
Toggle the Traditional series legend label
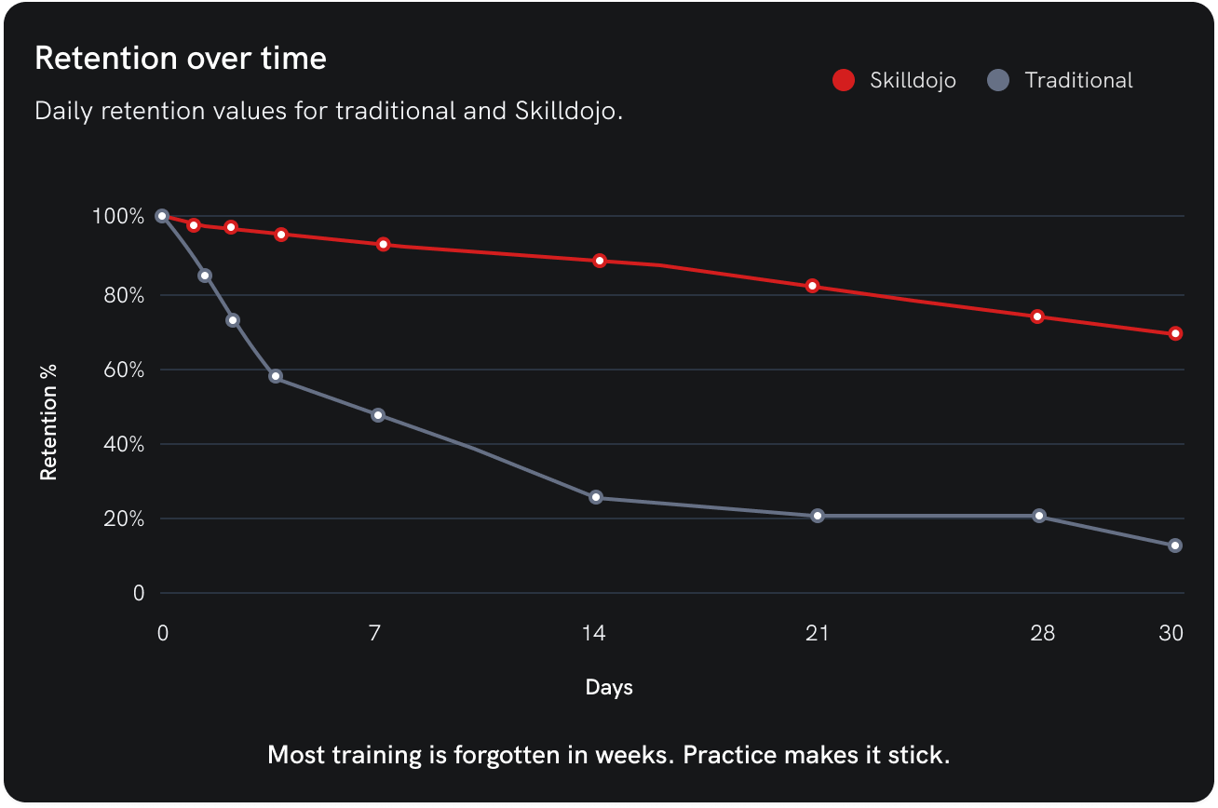[1078, 81]
